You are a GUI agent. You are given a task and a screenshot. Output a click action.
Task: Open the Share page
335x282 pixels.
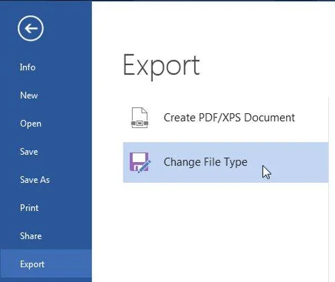click(x=31, y=236)
